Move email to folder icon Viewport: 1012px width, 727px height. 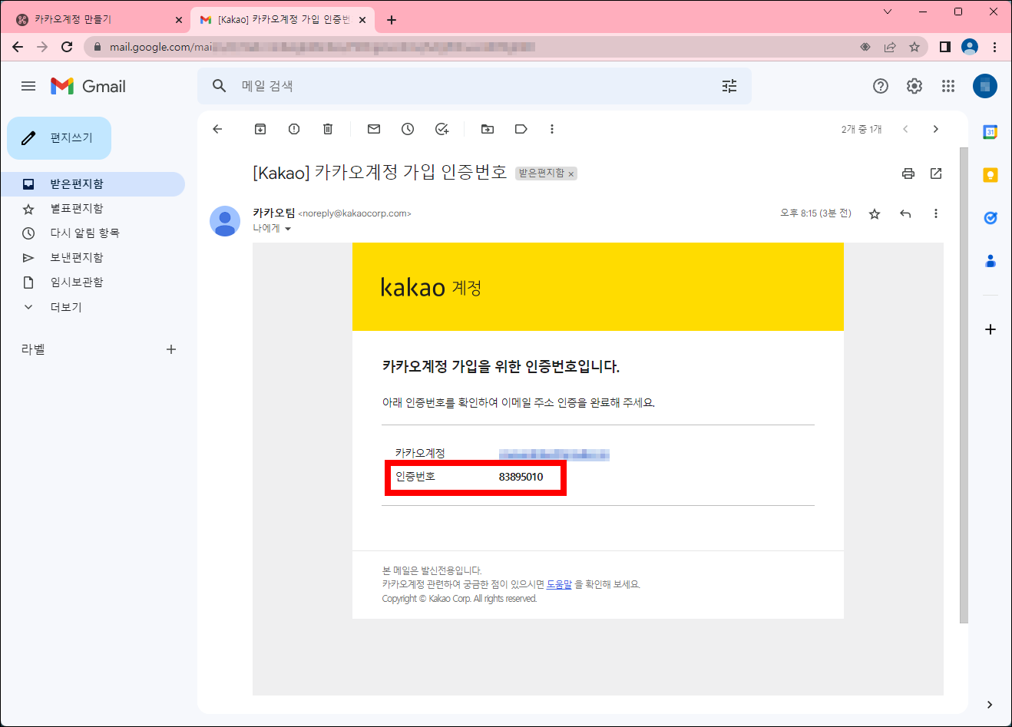[488, 129]
